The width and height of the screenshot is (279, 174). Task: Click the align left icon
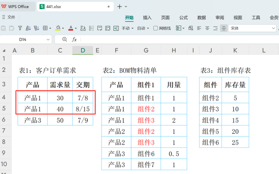pyautogui.click(x=199, y=28)
